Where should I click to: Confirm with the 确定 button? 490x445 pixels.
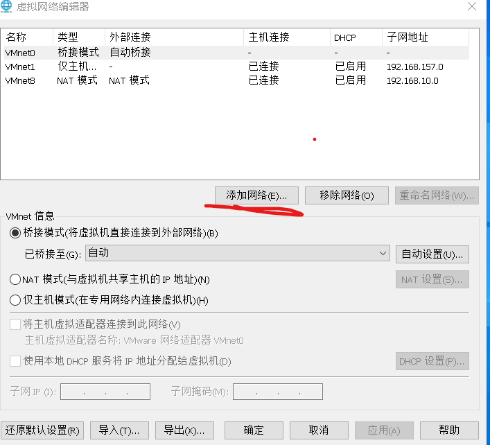click(254, 430)
